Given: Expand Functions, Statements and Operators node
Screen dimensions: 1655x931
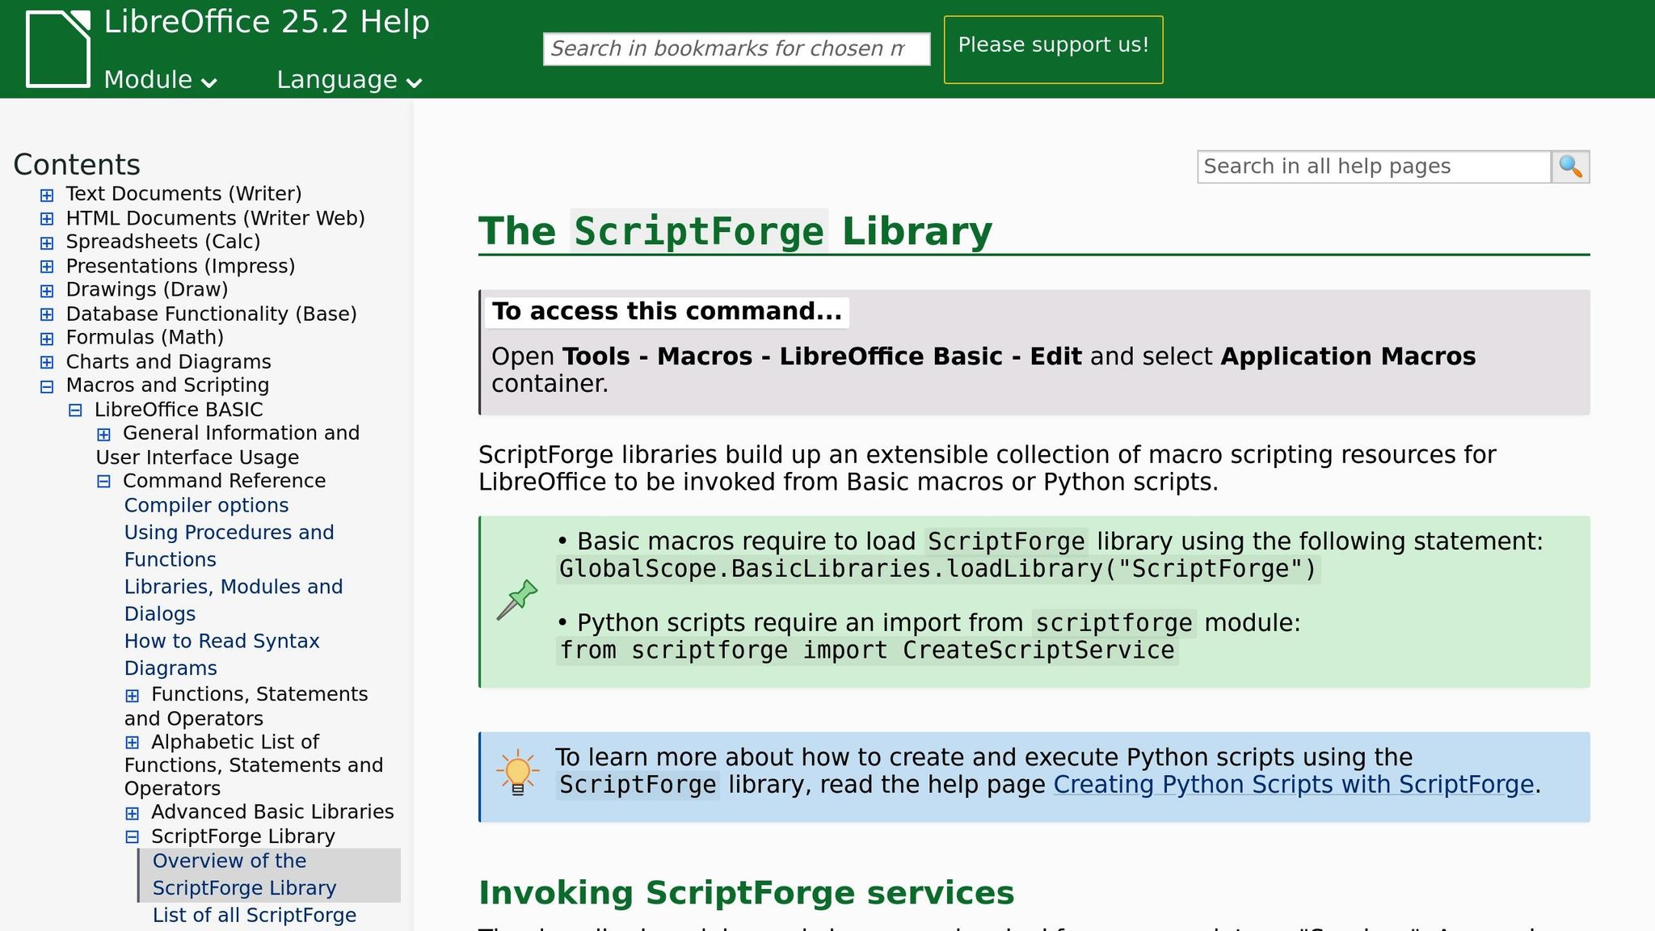Looking at the screenshot, I should [x=133, y=695].
